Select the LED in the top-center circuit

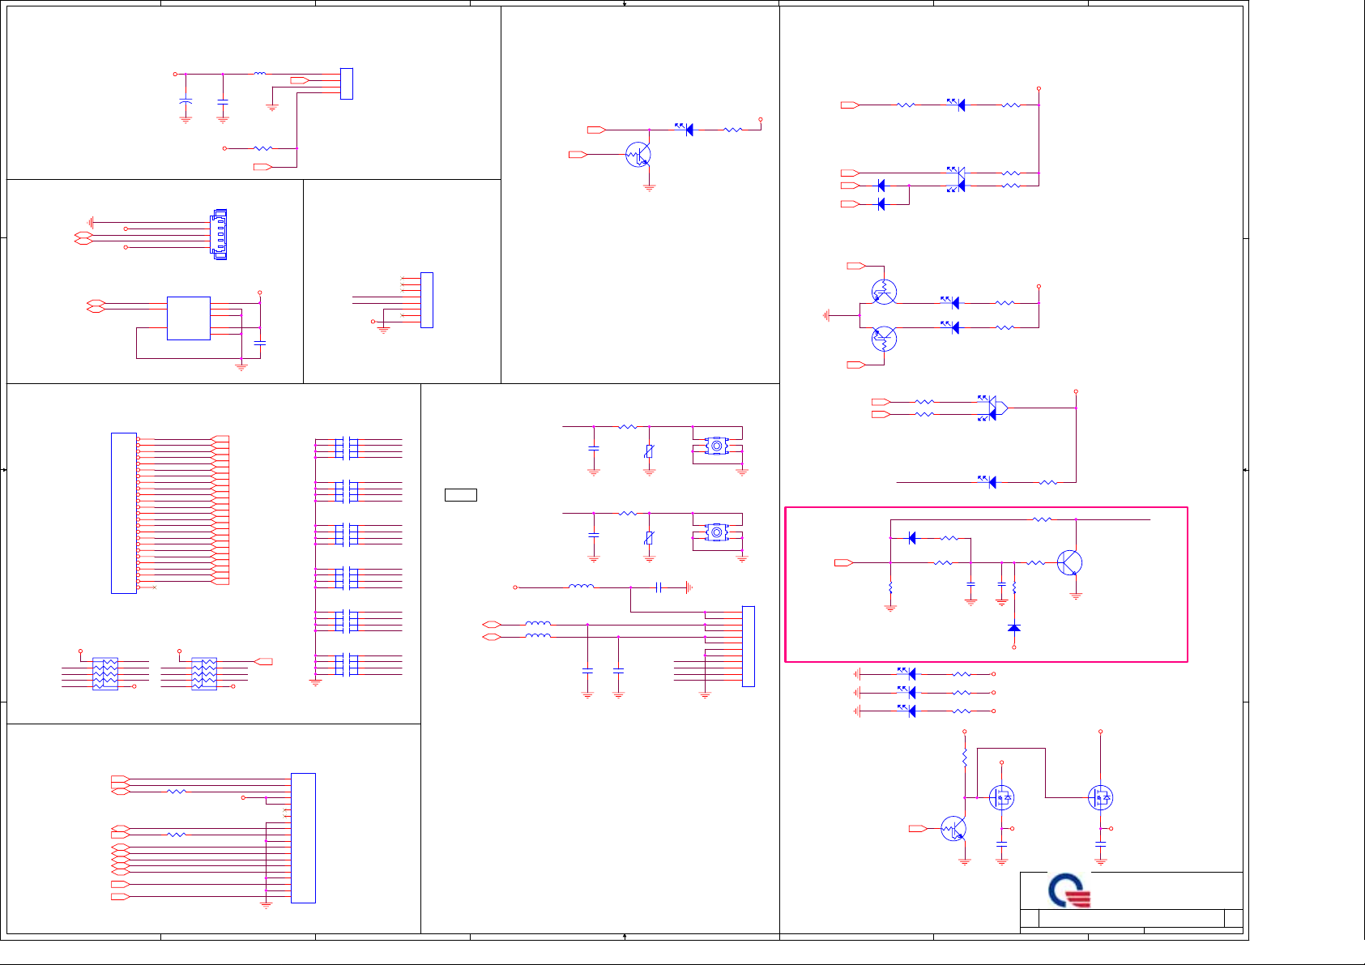pyautogui.click(x=685, y=129)
